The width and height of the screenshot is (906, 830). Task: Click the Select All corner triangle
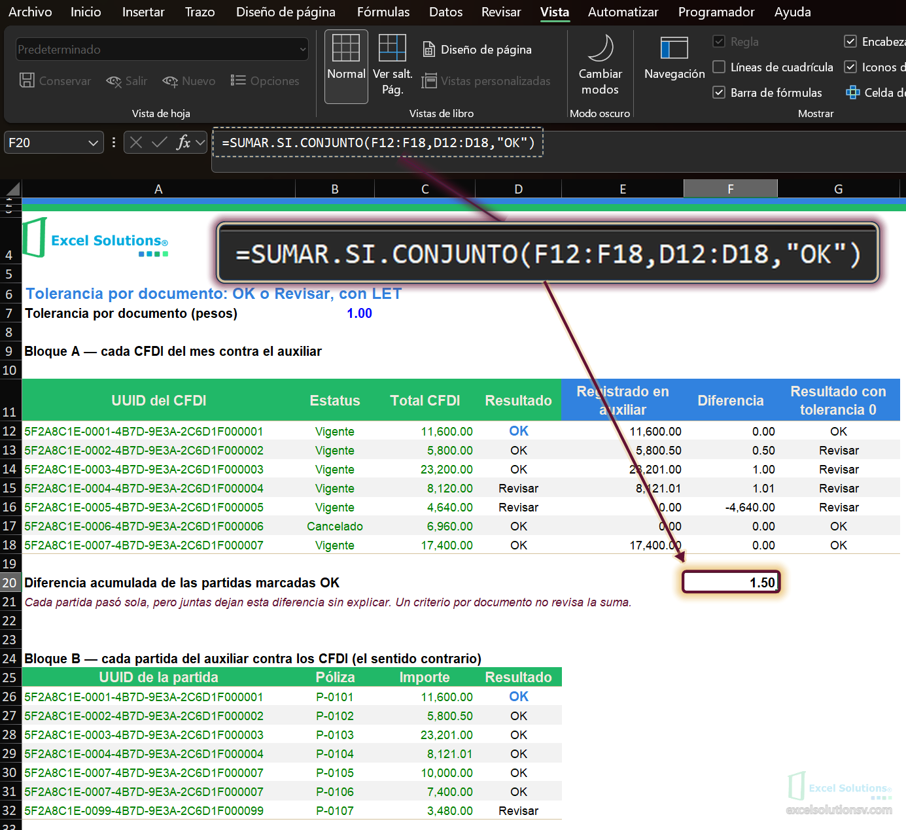(12, 189)
